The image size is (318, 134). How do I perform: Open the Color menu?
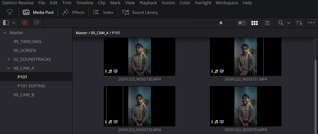(x=185, y=3)
